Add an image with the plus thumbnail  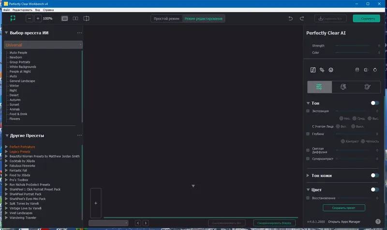(96, 203)
